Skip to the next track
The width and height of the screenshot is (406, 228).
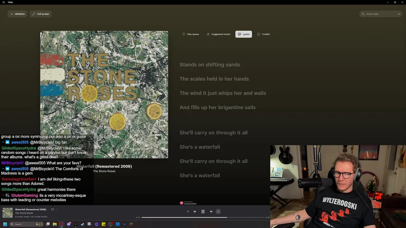(x=211, y=212)
